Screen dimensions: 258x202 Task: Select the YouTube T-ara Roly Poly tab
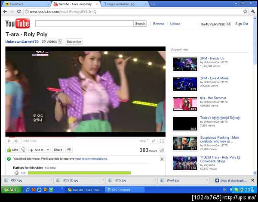[x=75, y=4]
